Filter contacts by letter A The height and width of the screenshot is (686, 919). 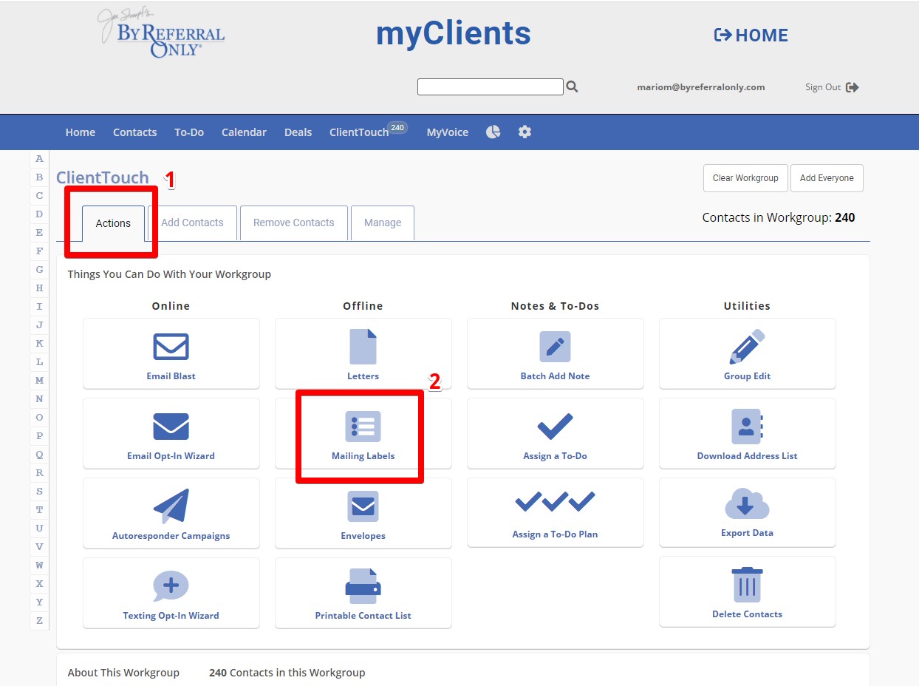40,159
